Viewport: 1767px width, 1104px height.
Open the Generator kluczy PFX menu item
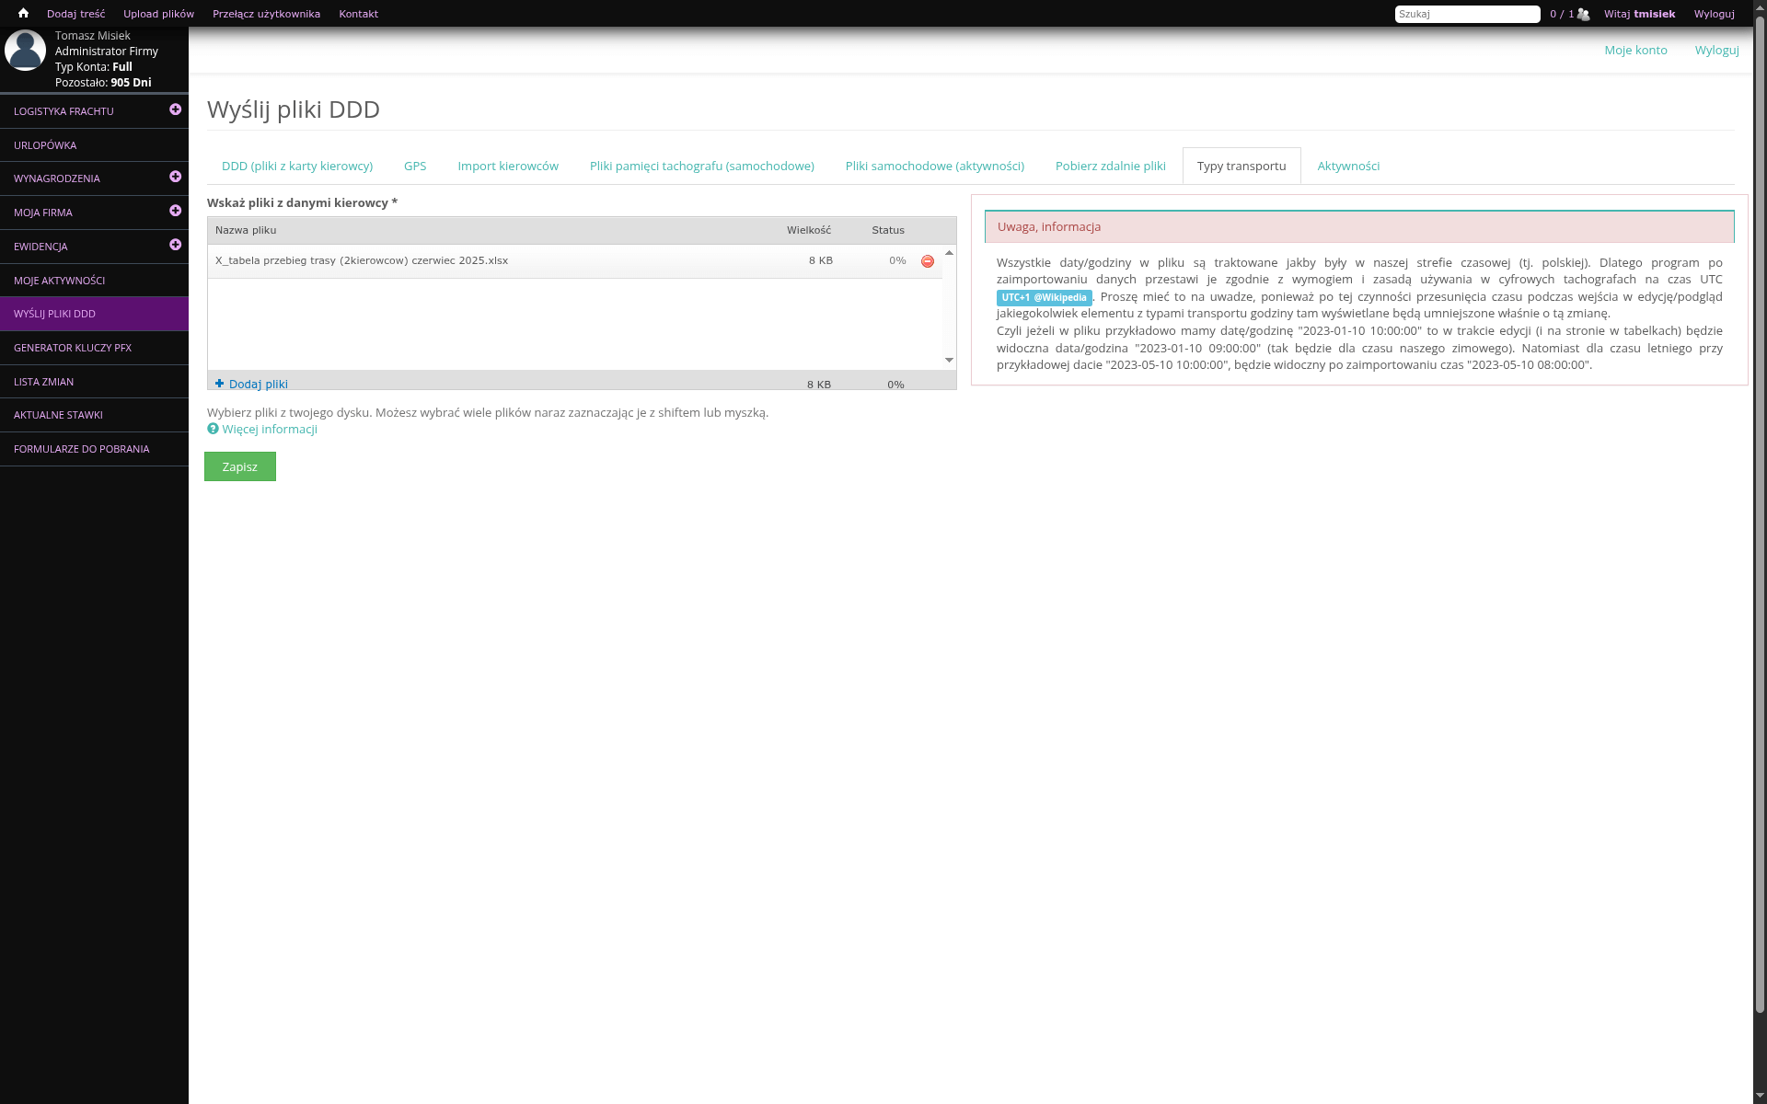pyautogui.click(x=73, y=348)
